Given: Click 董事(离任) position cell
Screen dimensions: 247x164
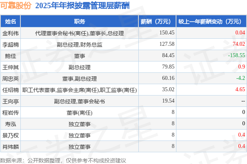Looking at the screenshot, I should (x=80, y=113).
